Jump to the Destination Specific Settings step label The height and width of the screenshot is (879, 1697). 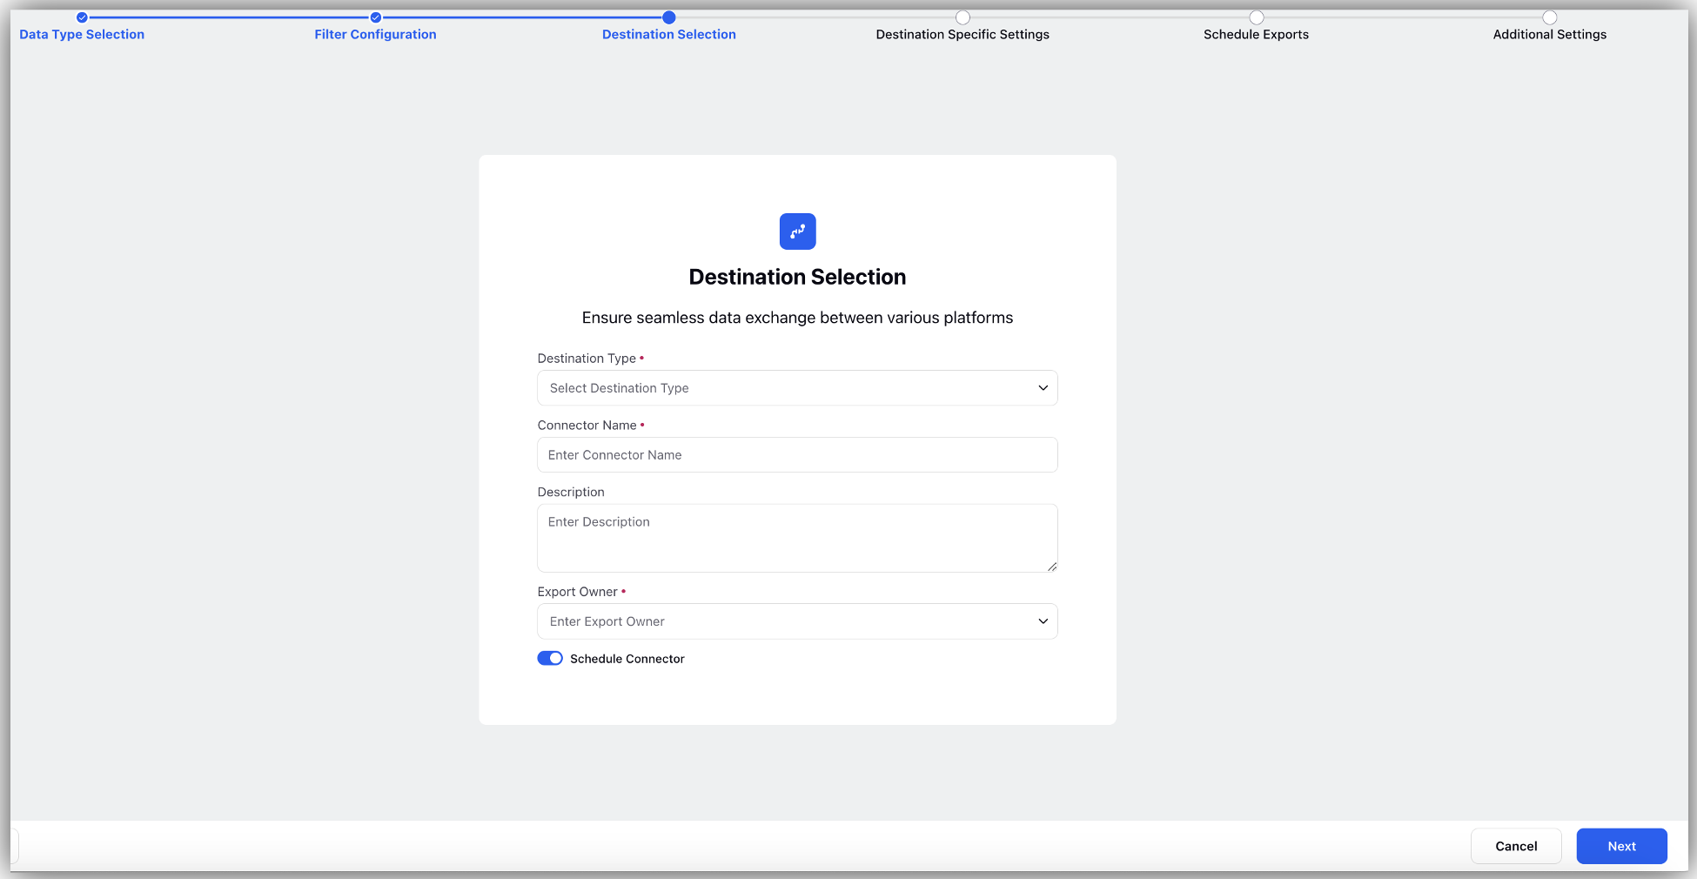[963, 35]
